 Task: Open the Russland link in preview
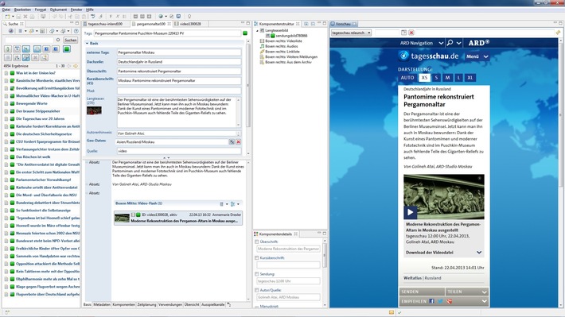[x=433, y=278]
